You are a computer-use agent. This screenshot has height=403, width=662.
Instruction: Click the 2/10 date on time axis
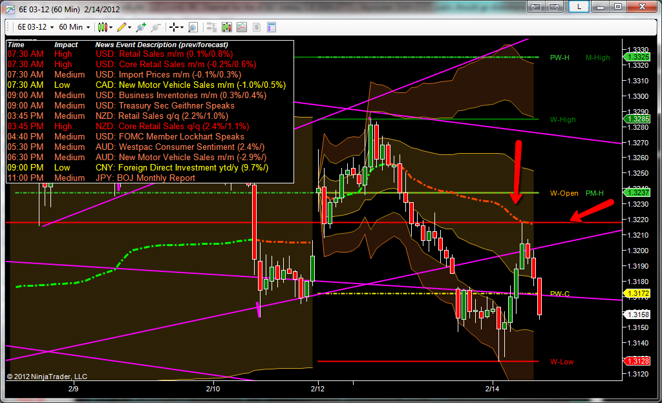pos(213,389)
